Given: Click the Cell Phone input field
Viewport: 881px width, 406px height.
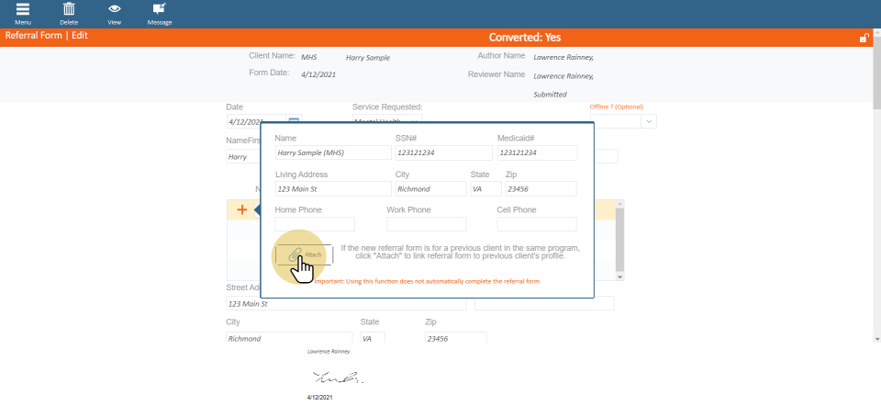Looking at the screenshot, I should coord(537,224).
